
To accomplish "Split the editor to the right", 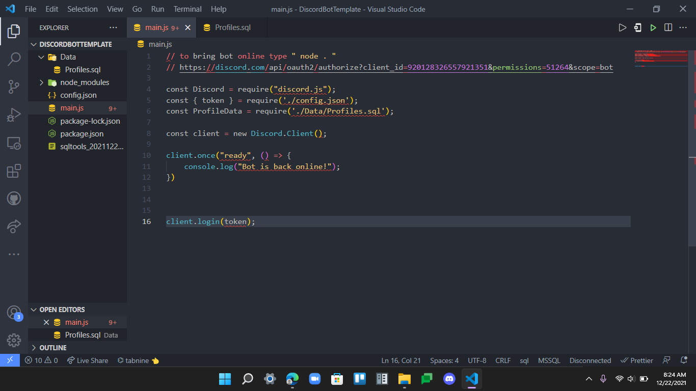I will pos(668,27).
